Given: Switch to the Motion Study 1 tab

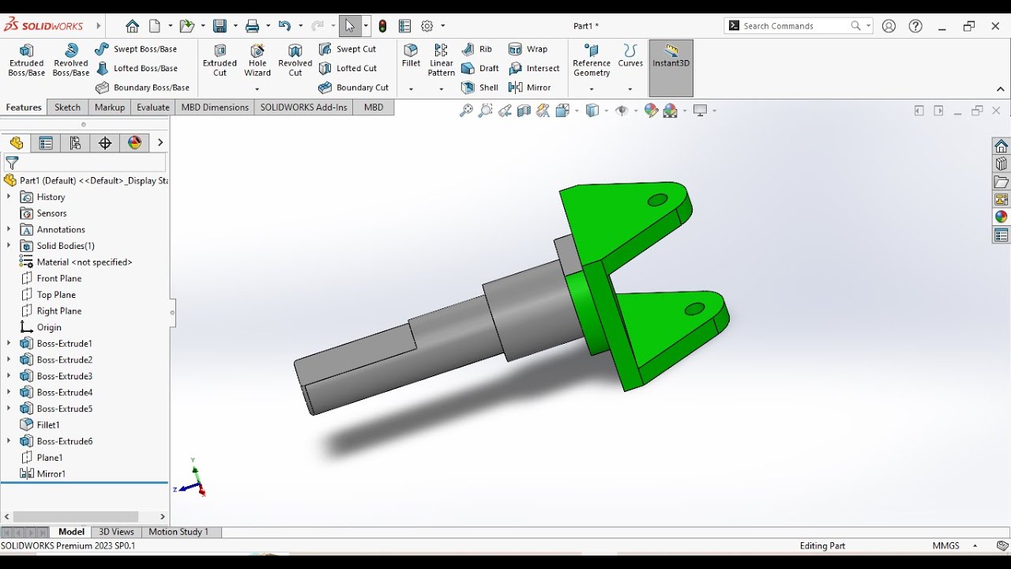Looking at the screenshot, I should (x=179, y=532).
